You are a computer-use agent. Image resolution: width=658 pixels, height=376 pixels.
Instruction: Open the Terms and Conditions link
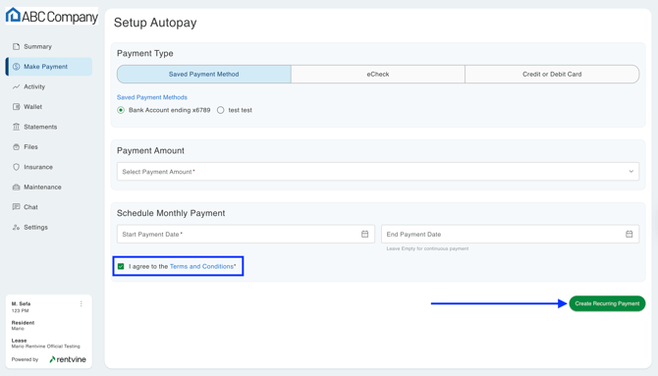(x=202, y=266)
